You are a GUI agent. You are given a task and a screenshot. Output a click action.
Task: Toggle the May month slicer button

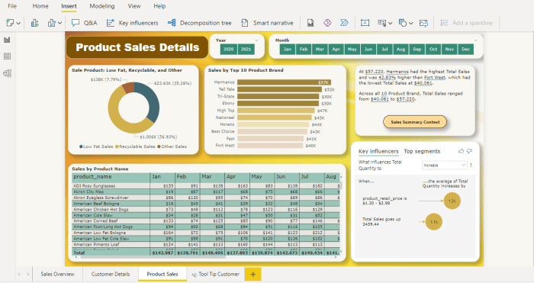point(352,49)
